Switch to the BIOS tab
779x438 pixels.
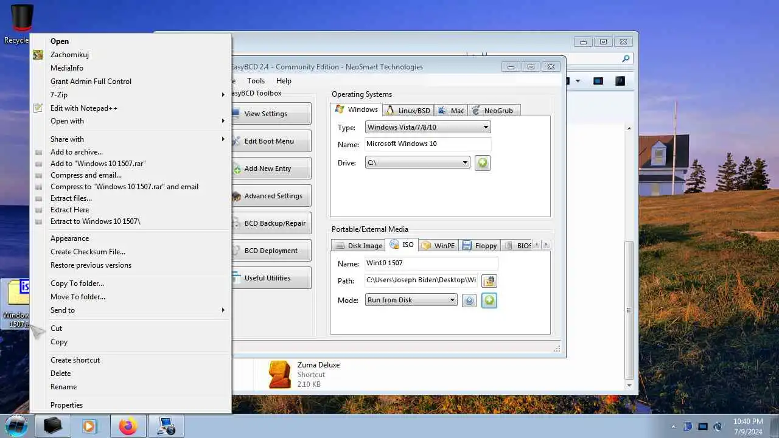pyautogui.click(x=517, y=246)
